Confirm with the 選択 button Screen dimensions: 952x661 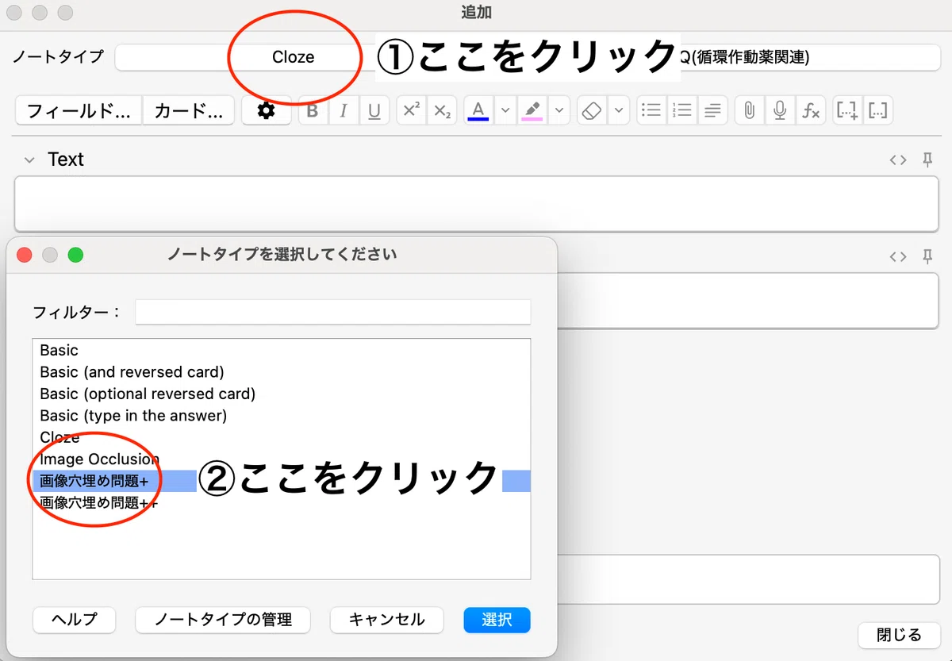click(497, 620)
